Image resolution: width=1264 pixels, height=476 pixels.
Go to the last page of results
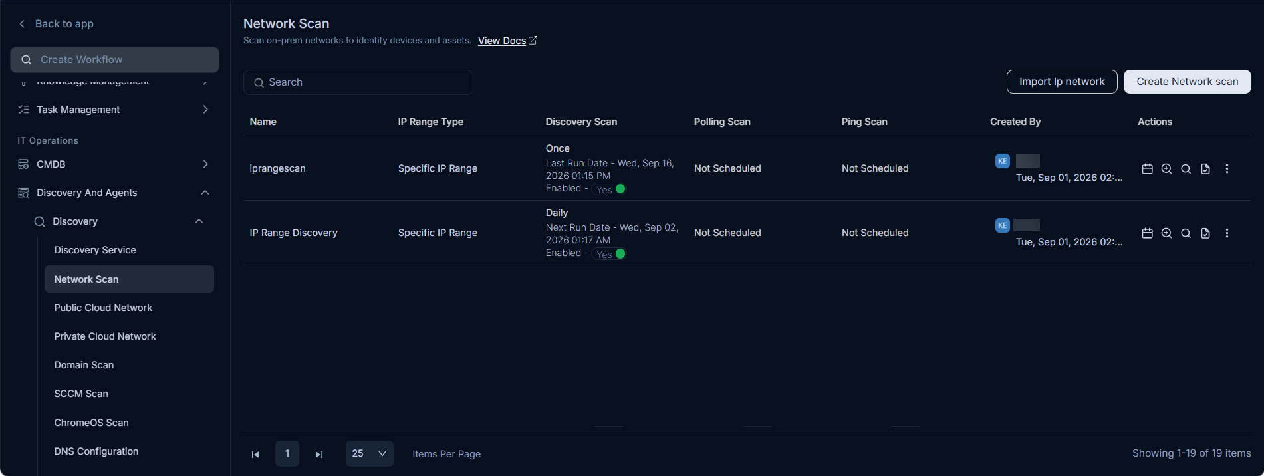(319, 454)
